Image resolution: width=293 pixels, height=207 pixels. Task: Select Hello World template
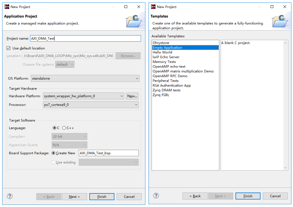pos(162,52)
